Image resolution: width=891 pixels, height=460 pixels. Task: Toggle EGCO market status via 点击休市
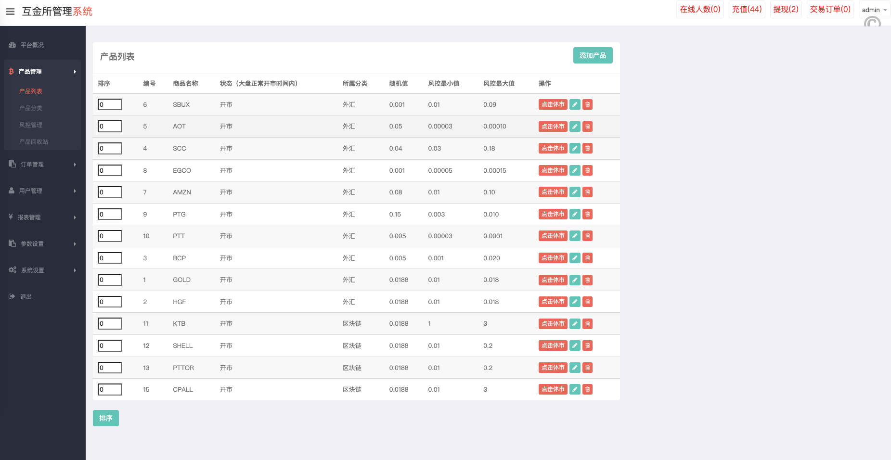coord(553,170)
